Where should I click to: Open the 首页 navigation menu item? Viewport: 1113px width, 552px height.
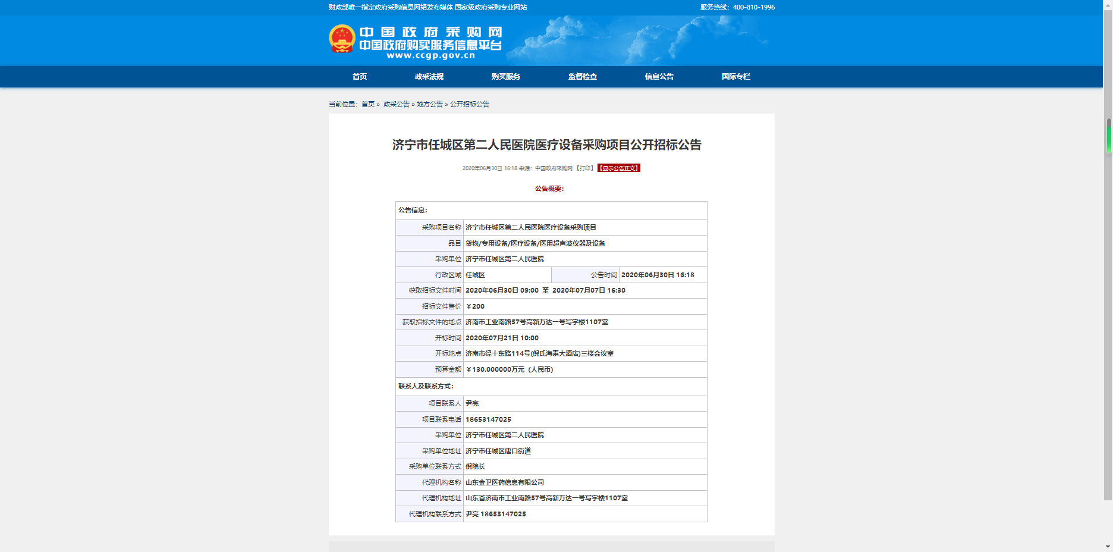click(360, 77)
